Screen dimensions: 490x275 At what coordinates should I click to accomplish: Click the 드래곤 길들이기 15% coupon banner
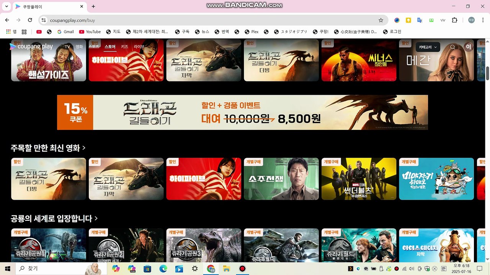click(x=242, y=112)
